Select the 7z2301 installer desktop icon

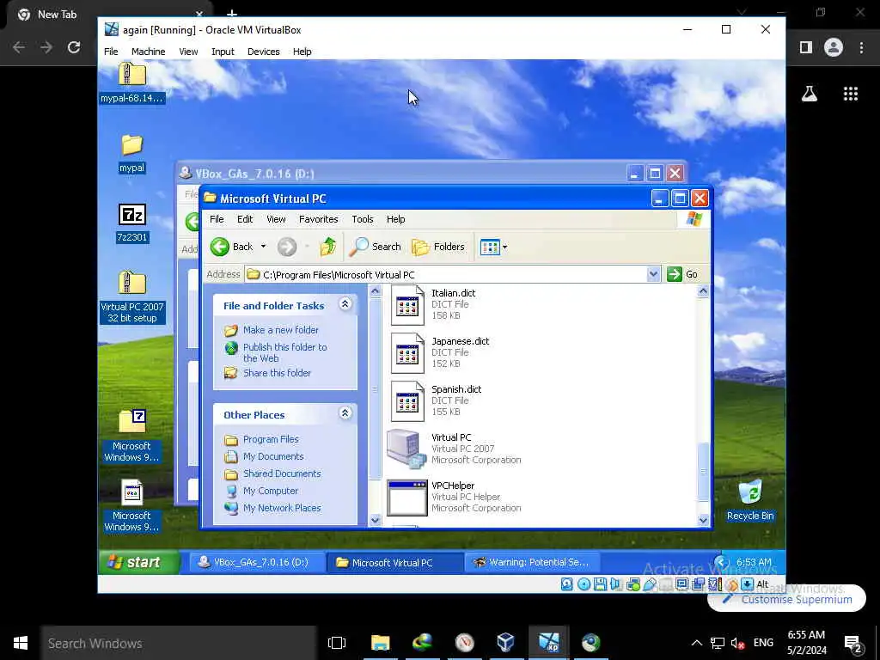point(131,223)
